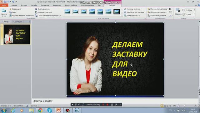Increase picture height with stepper arrow

[194, 9]
